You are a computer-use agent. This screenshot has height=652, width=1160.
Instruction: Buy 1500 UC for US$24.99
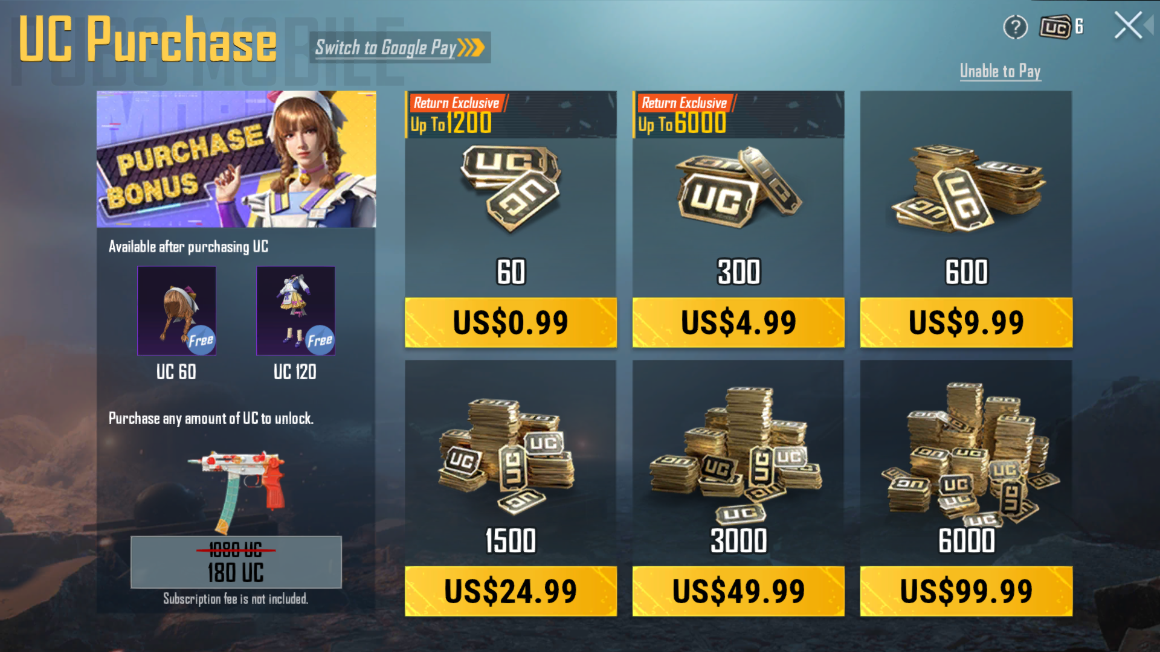(511, 591)
